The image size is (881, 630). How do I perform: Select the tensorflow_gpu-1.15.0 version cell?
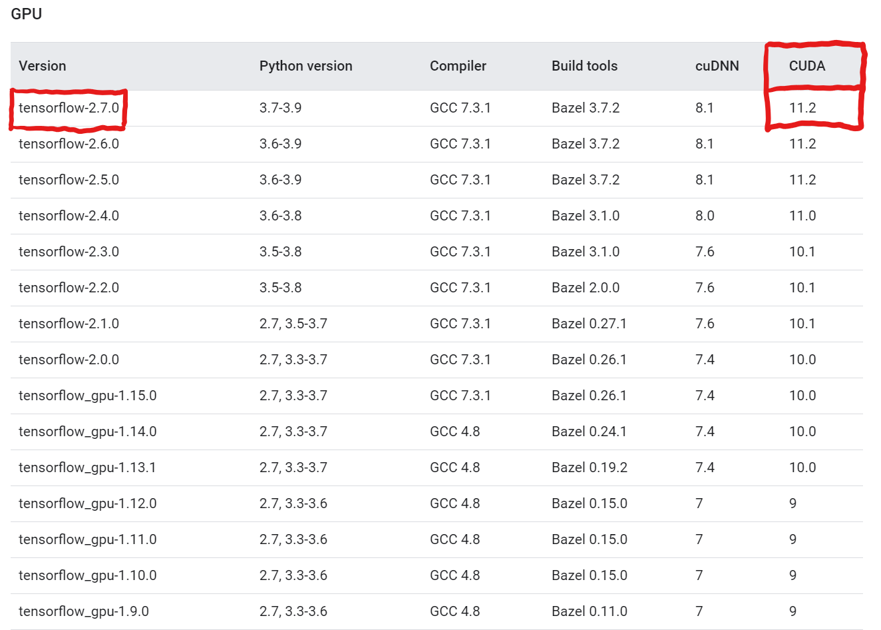coord(88,396)
